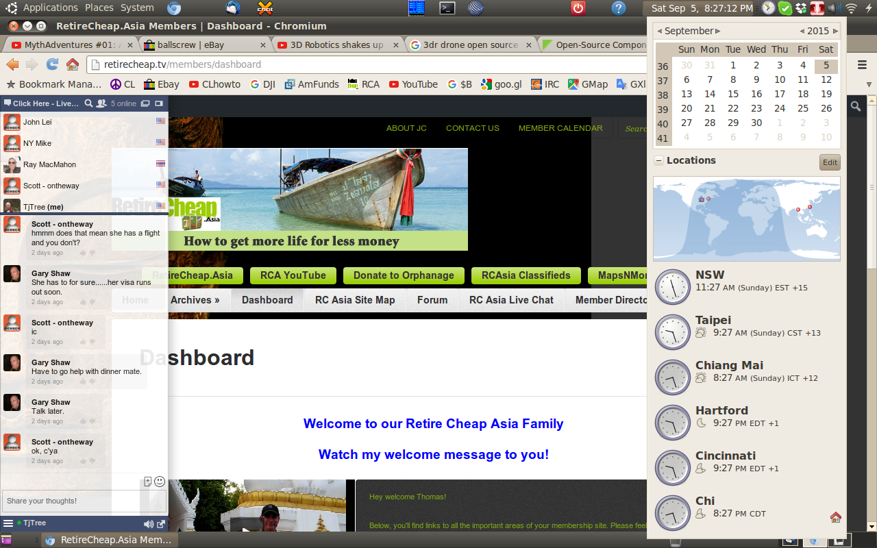The width and height of the screenshot is (877, 548).
Task: Go to previous year arrow before 2015
Action: 802,31
